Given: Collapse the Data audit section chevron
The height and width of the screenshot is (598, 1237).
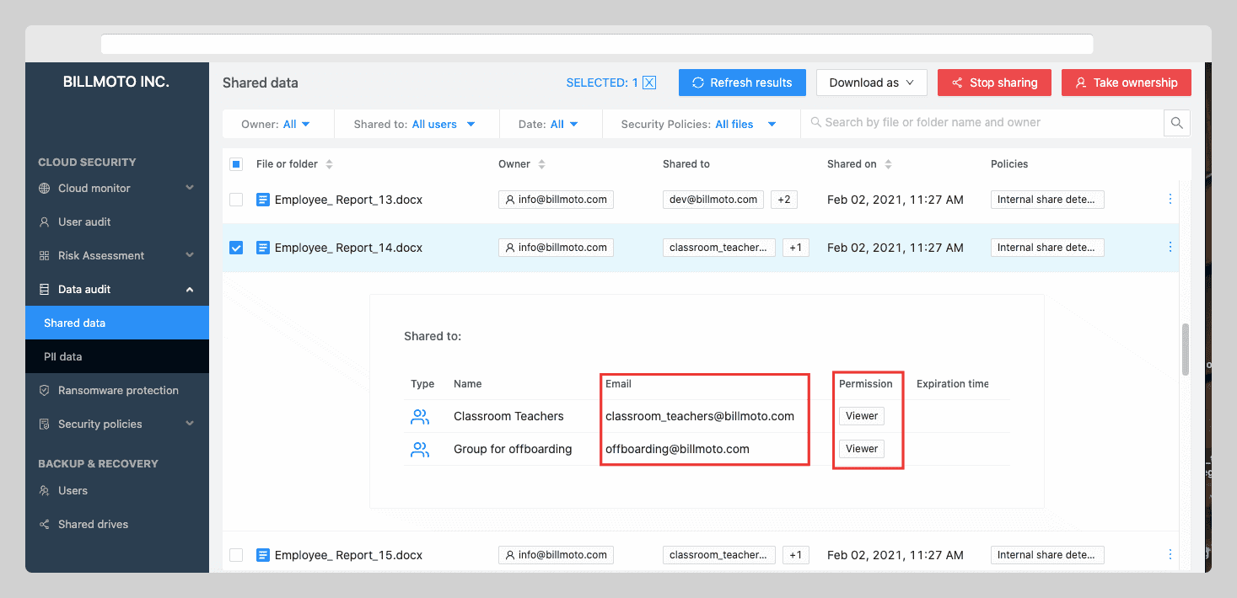Looking at the screenshot, I should pyautogui.click(x=189, y=289).
